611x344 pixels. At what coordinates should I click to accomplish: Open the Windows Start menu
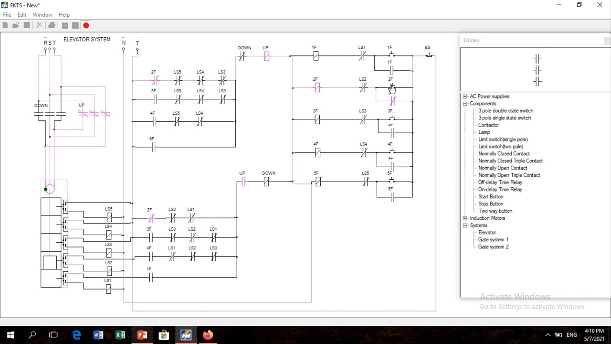[x=11, y=335]
